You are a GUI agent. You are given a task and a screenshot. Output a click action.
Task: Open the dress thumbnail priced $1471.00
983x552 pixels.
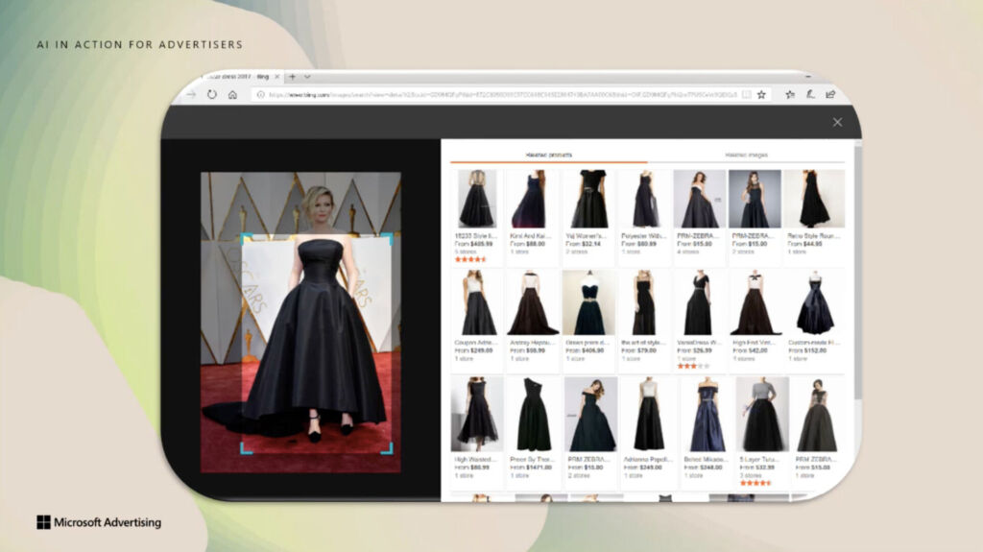532,414
